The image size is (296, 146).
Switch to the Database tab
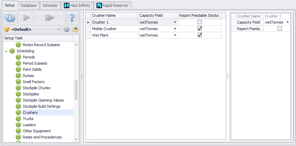pos(29,5)
